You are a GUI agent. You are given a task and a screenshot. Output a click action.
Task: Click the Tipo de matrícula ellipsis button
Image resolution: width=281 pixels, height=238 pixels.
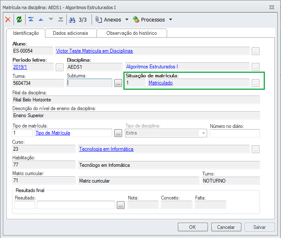pos(118,133)
